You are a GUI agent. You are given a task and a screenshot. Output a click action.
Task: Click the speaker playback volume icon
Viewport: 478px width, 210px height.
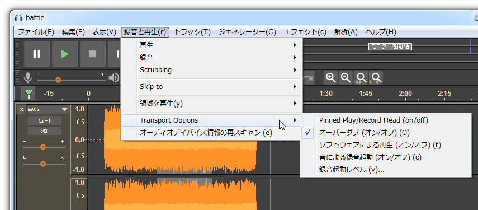coord(114,78)
